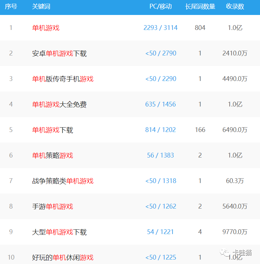Open keyword 战争策略类单机游戏

[x=63, y=181]
